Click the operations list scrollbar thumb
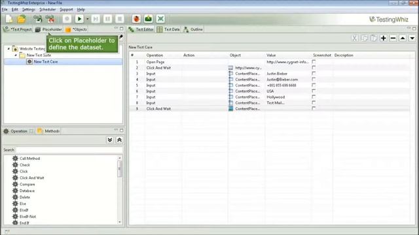Screen dimensions: 419x235 pyautogui.click(x=119, y=168)
